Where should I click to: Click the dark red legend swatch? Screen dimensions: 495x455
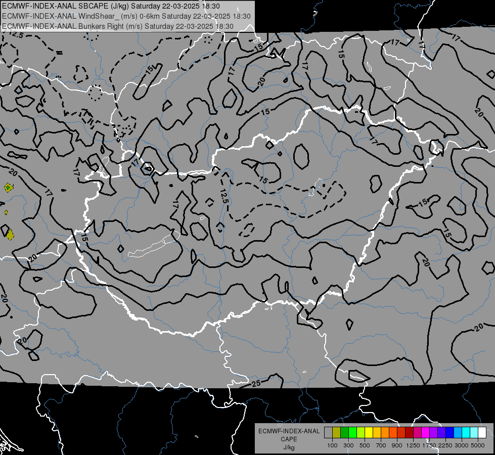click(x=409, y=433)
